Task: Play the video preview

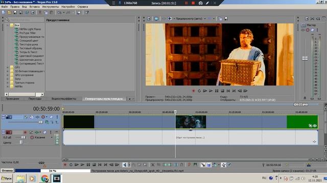Action: click(x=211, y=91)
